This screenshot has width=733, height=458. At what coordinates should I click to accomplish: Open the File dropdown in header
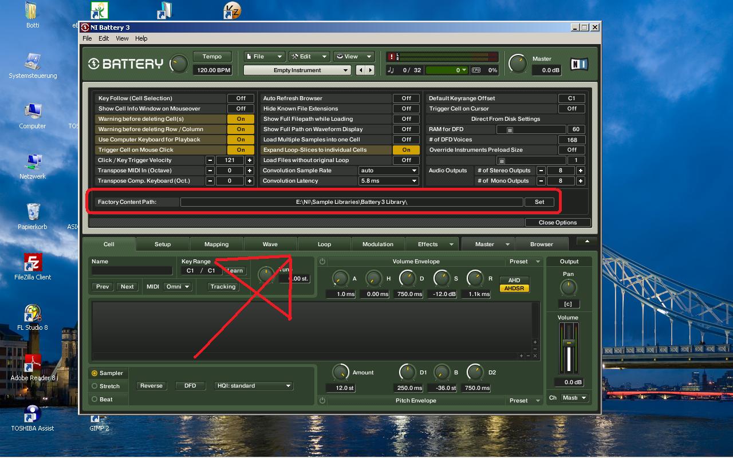point(264,57)
